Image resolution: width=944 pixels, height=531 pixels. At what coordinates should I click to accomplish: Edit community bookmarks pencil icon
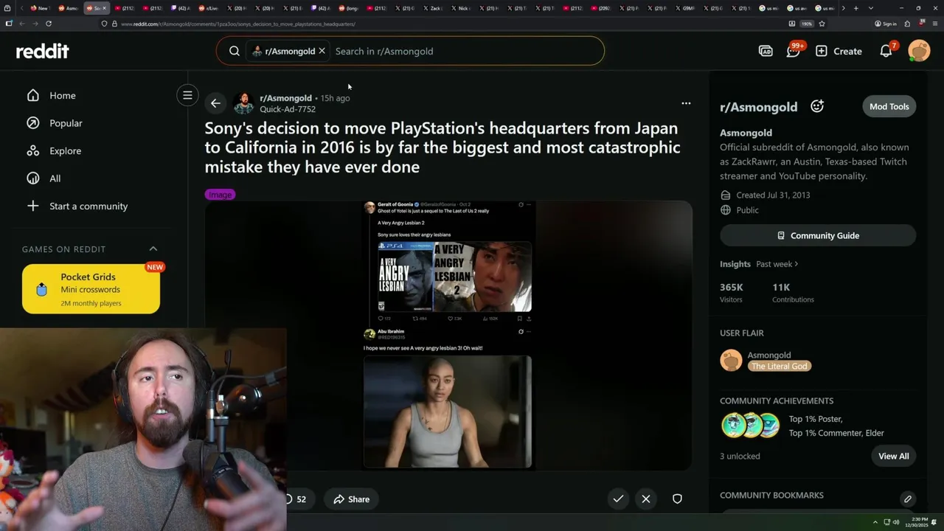click(x=908, y=499)
